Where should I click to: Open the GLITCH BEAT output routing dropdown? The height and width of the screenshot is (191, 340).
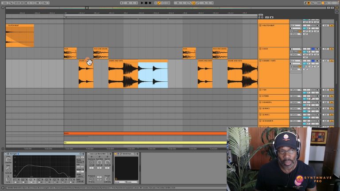point(296,34)
